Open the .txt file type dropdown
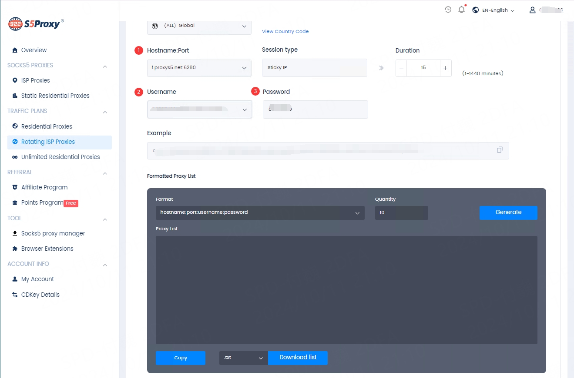 [243, 358]
